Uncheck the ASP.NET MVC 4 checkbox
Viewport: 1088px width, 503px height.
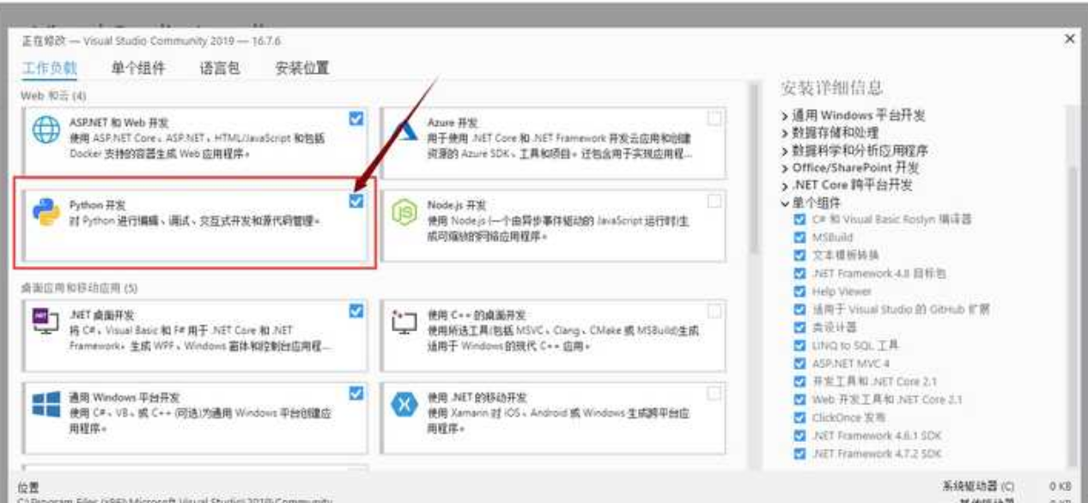tap(800, 363)
